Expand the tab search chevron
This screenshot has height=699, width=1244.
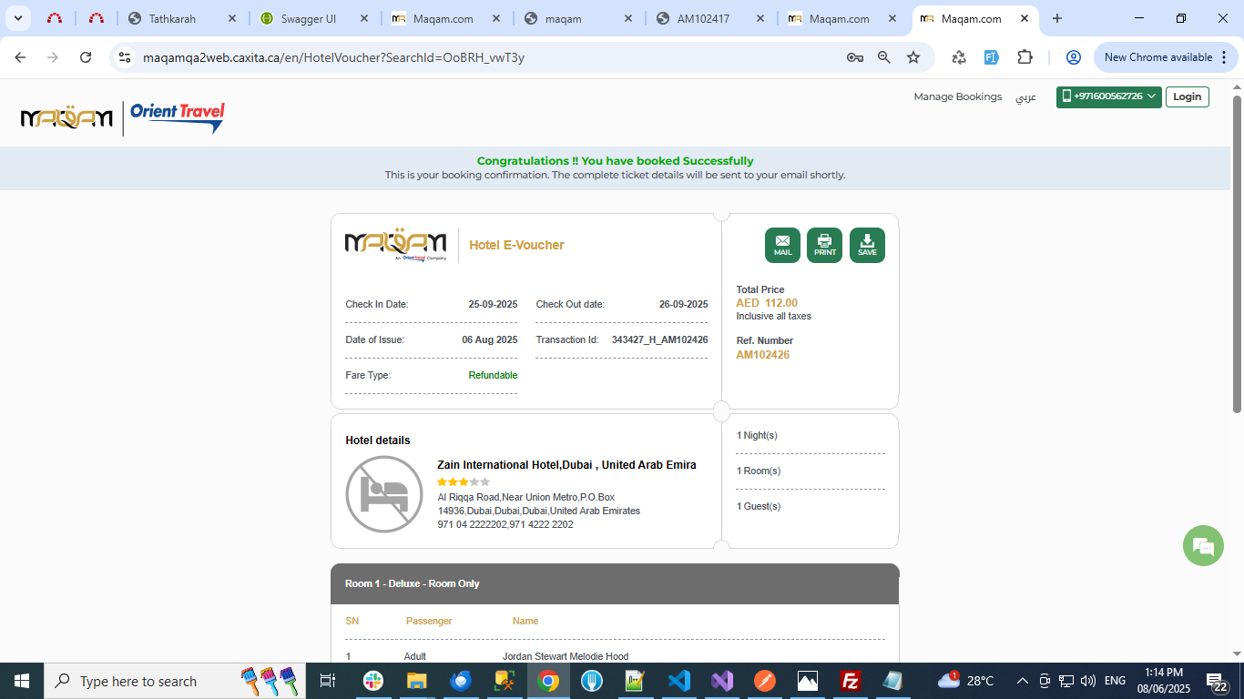click(x=17, y=18)
